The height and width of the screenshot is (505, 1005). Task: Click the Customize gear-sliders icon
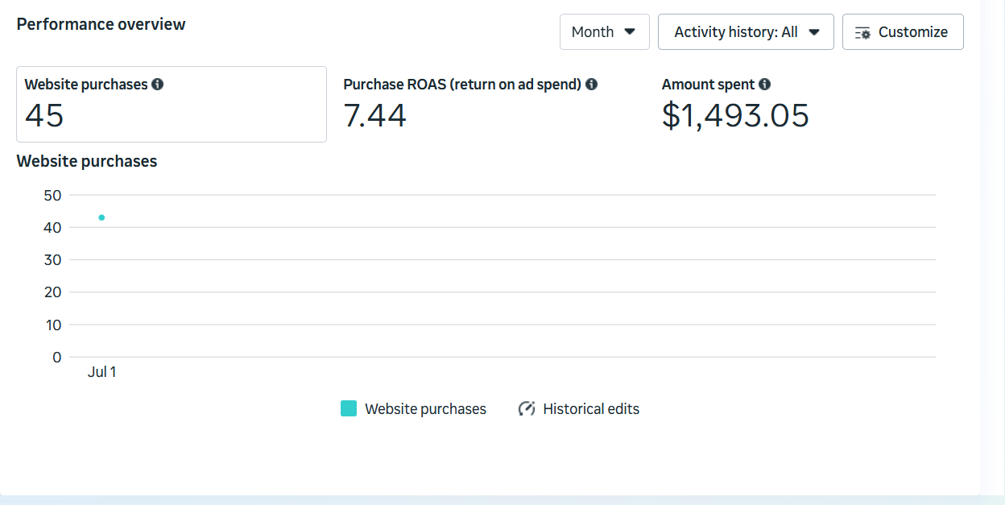862,33
